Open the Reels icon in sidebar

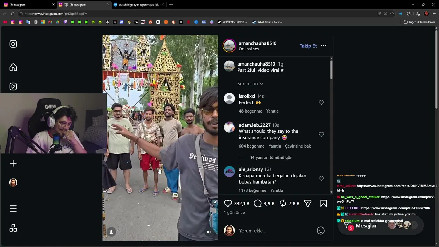pyautogui.click(x=13, y=86)
